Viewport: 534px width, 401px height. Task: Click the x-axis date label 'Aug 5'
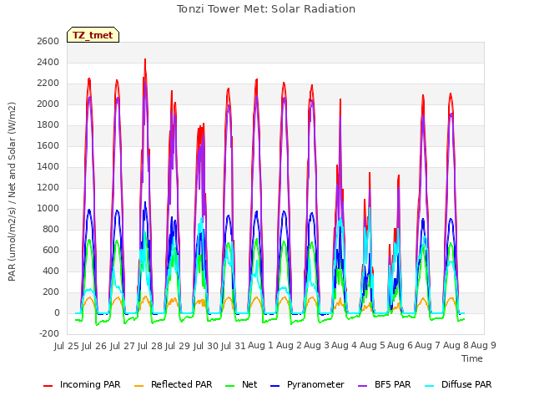[x=372, y=346]
